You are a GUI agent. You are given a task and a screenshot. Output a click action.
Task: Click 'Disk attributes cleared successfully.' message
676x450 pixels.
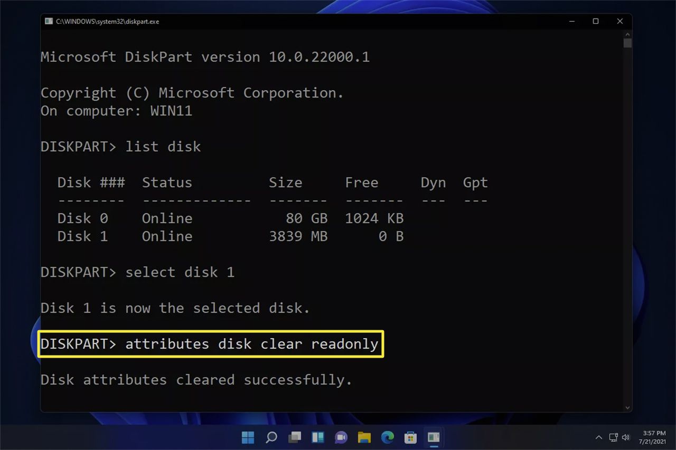196,380
